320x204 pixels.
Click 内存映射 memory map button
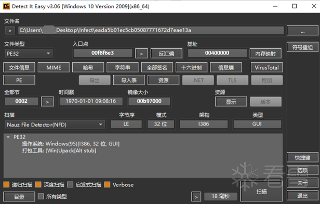(266, 53)
